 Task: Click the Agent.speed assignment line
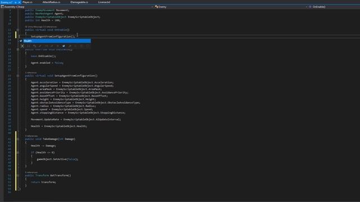point(62,109)
